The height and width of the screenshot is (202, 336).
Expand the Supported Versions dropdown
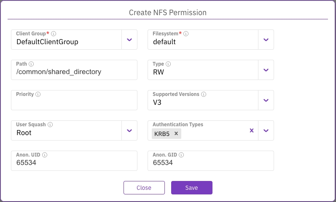[266, 100]
